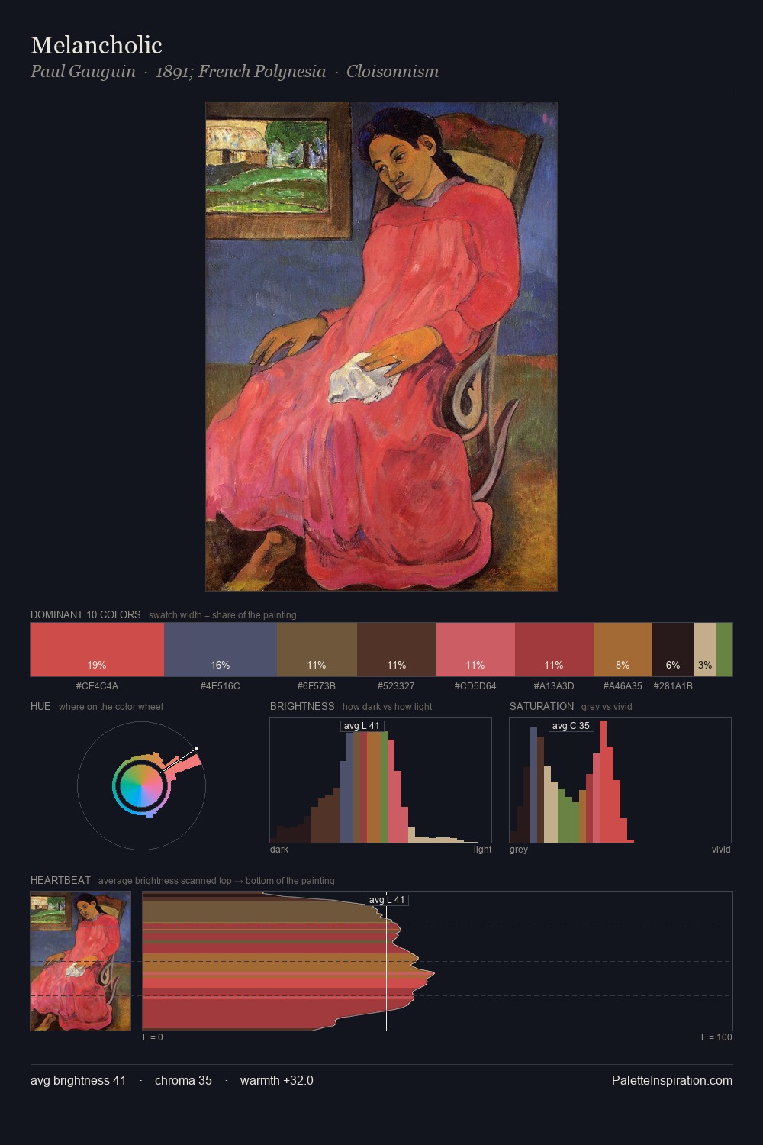Click the SATURATION section heading

[x=542, y=706]
